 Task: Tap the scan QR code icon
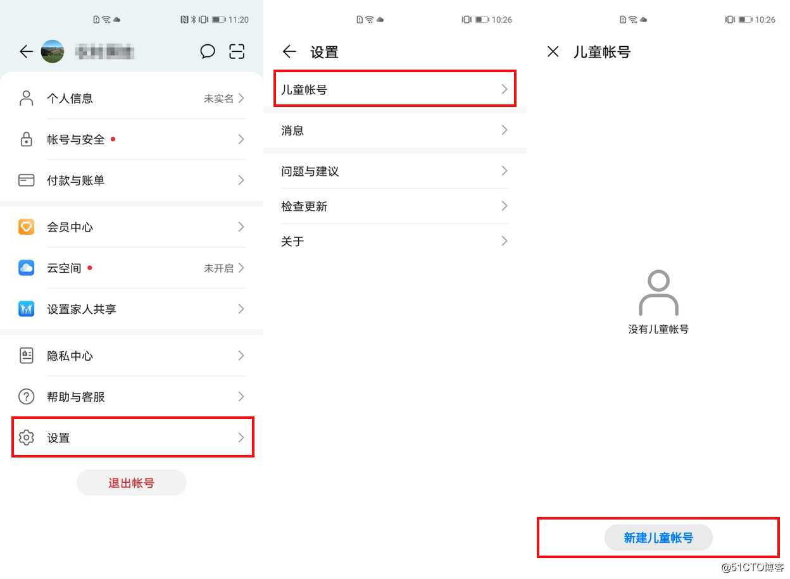tap(237, 52)
